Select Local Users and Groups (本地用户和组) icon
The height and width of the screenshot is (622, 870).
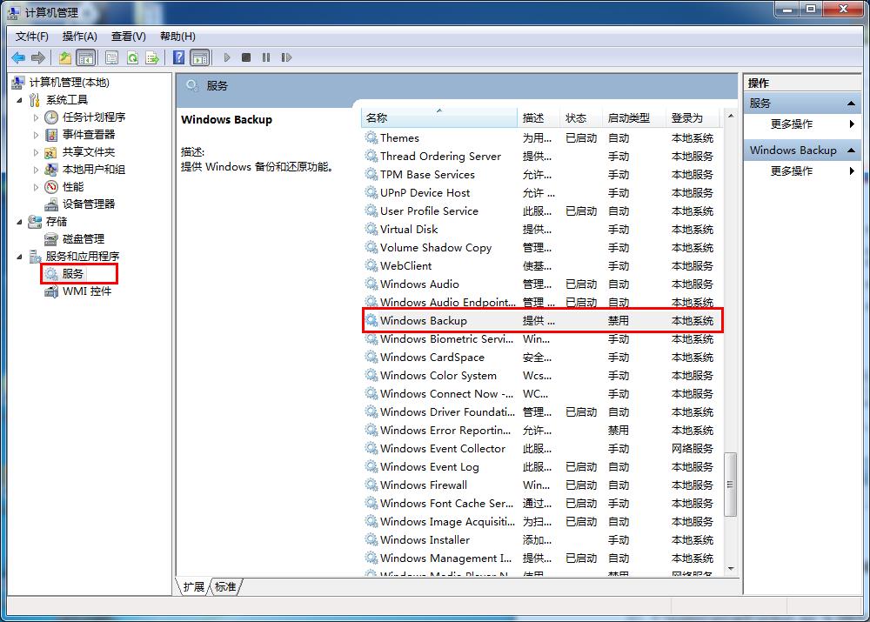(x=51, y=170)
